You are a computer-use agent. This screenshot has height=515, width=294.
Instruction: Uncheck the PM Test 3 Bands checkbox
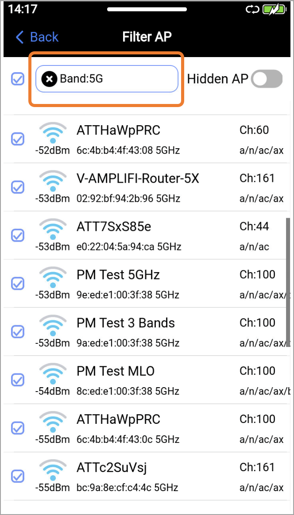coord(17,331)
